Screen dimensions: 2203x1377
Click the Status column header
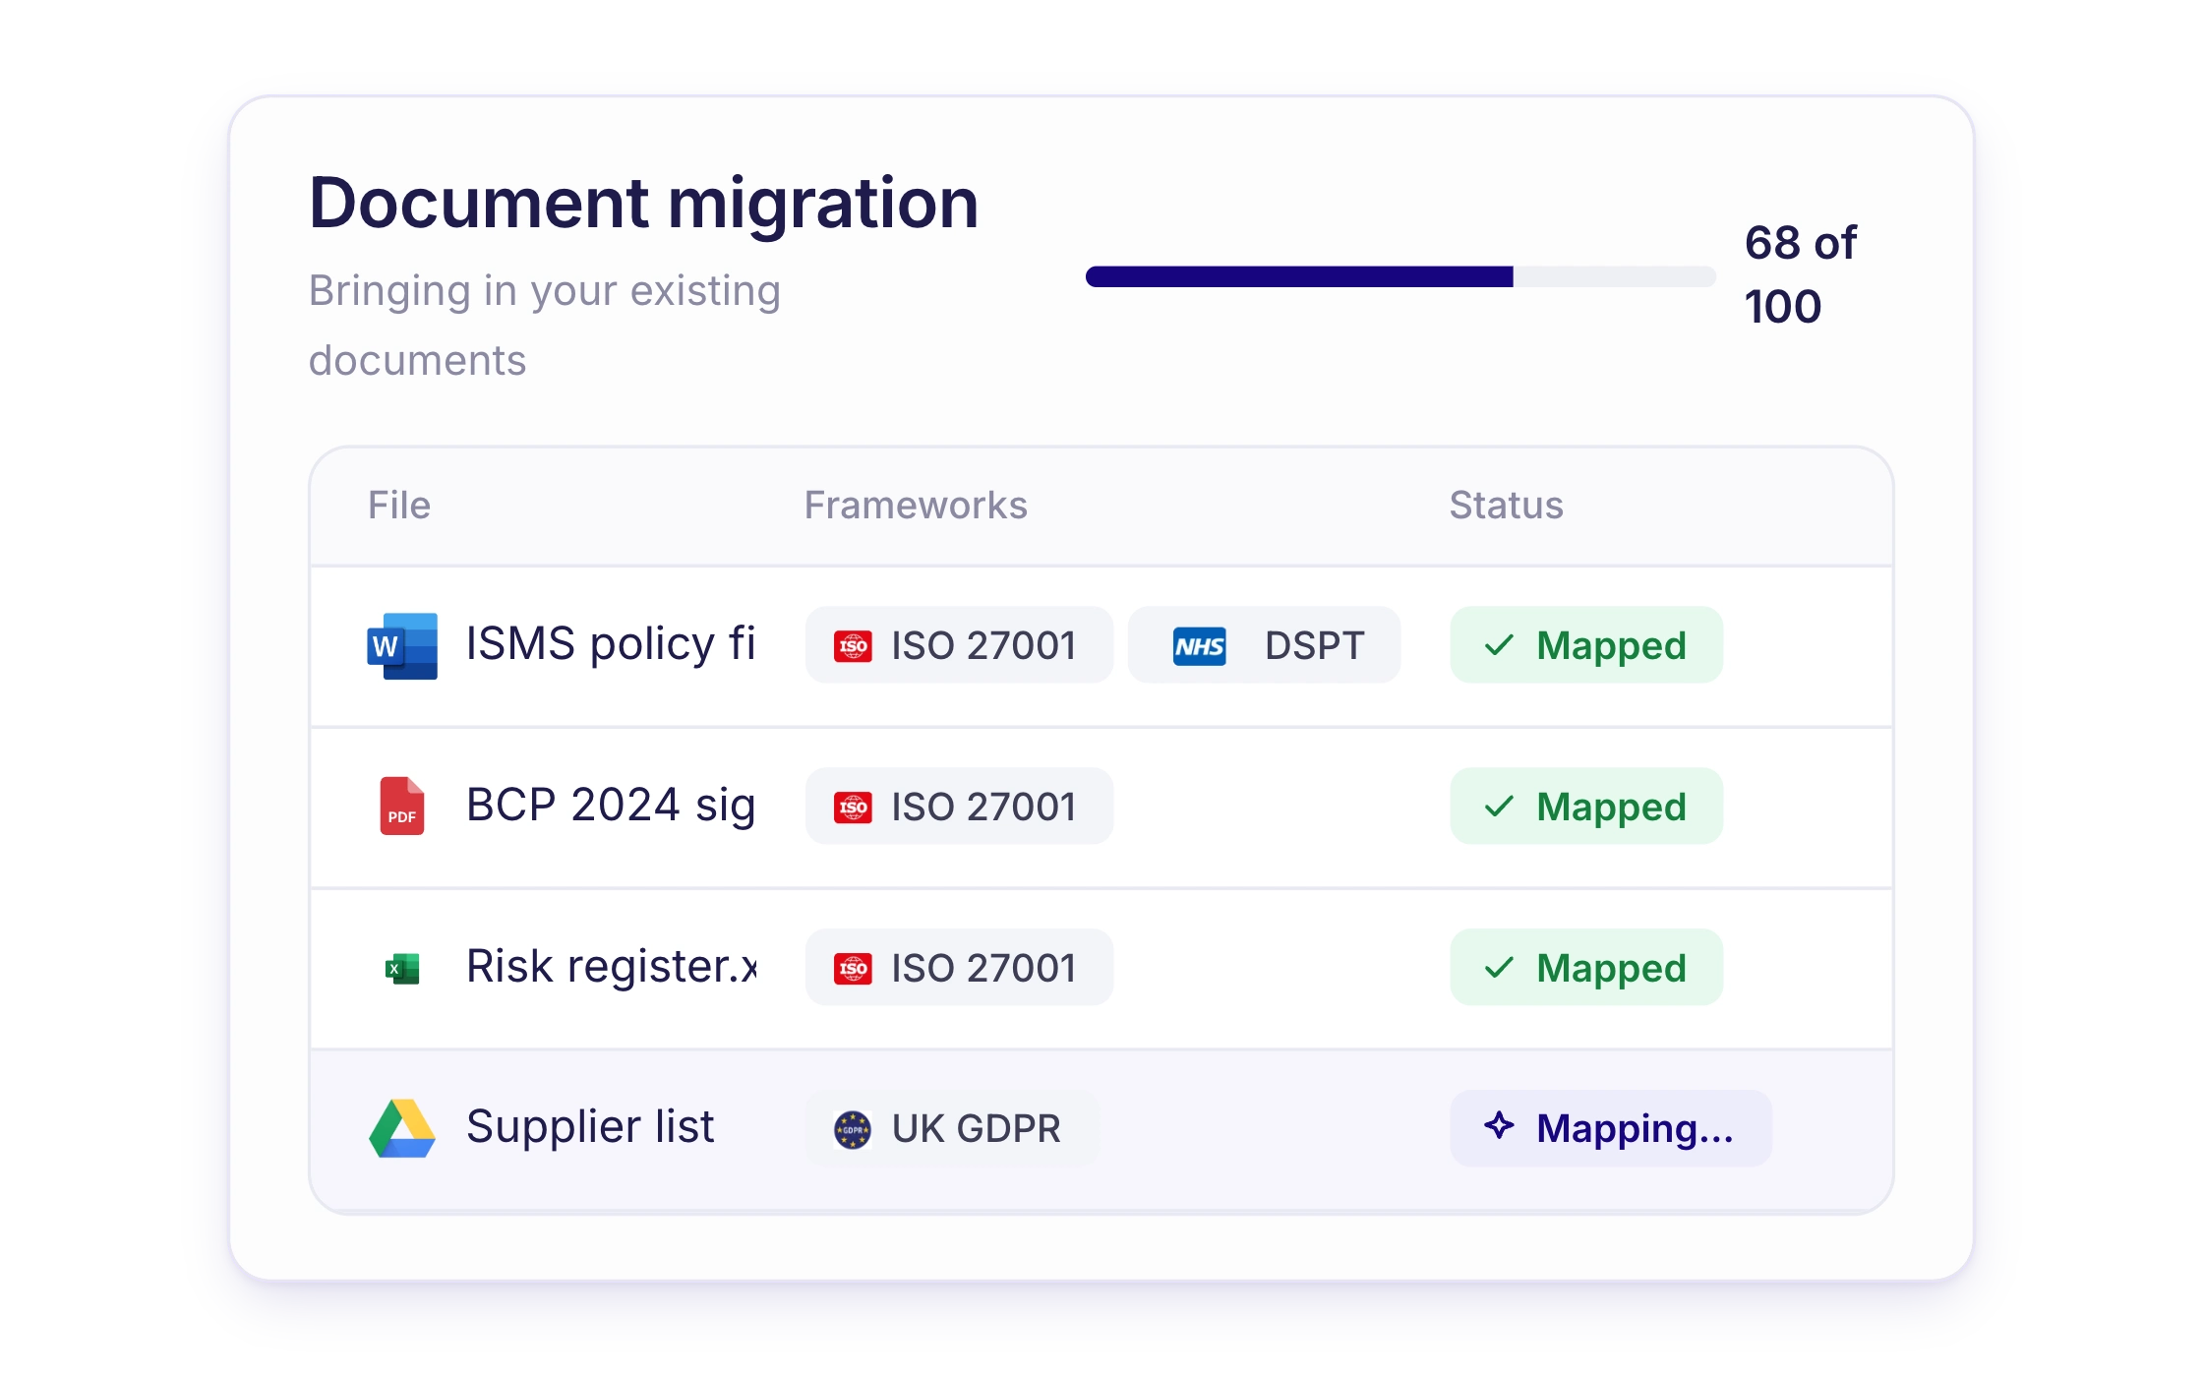[1506, 505]
